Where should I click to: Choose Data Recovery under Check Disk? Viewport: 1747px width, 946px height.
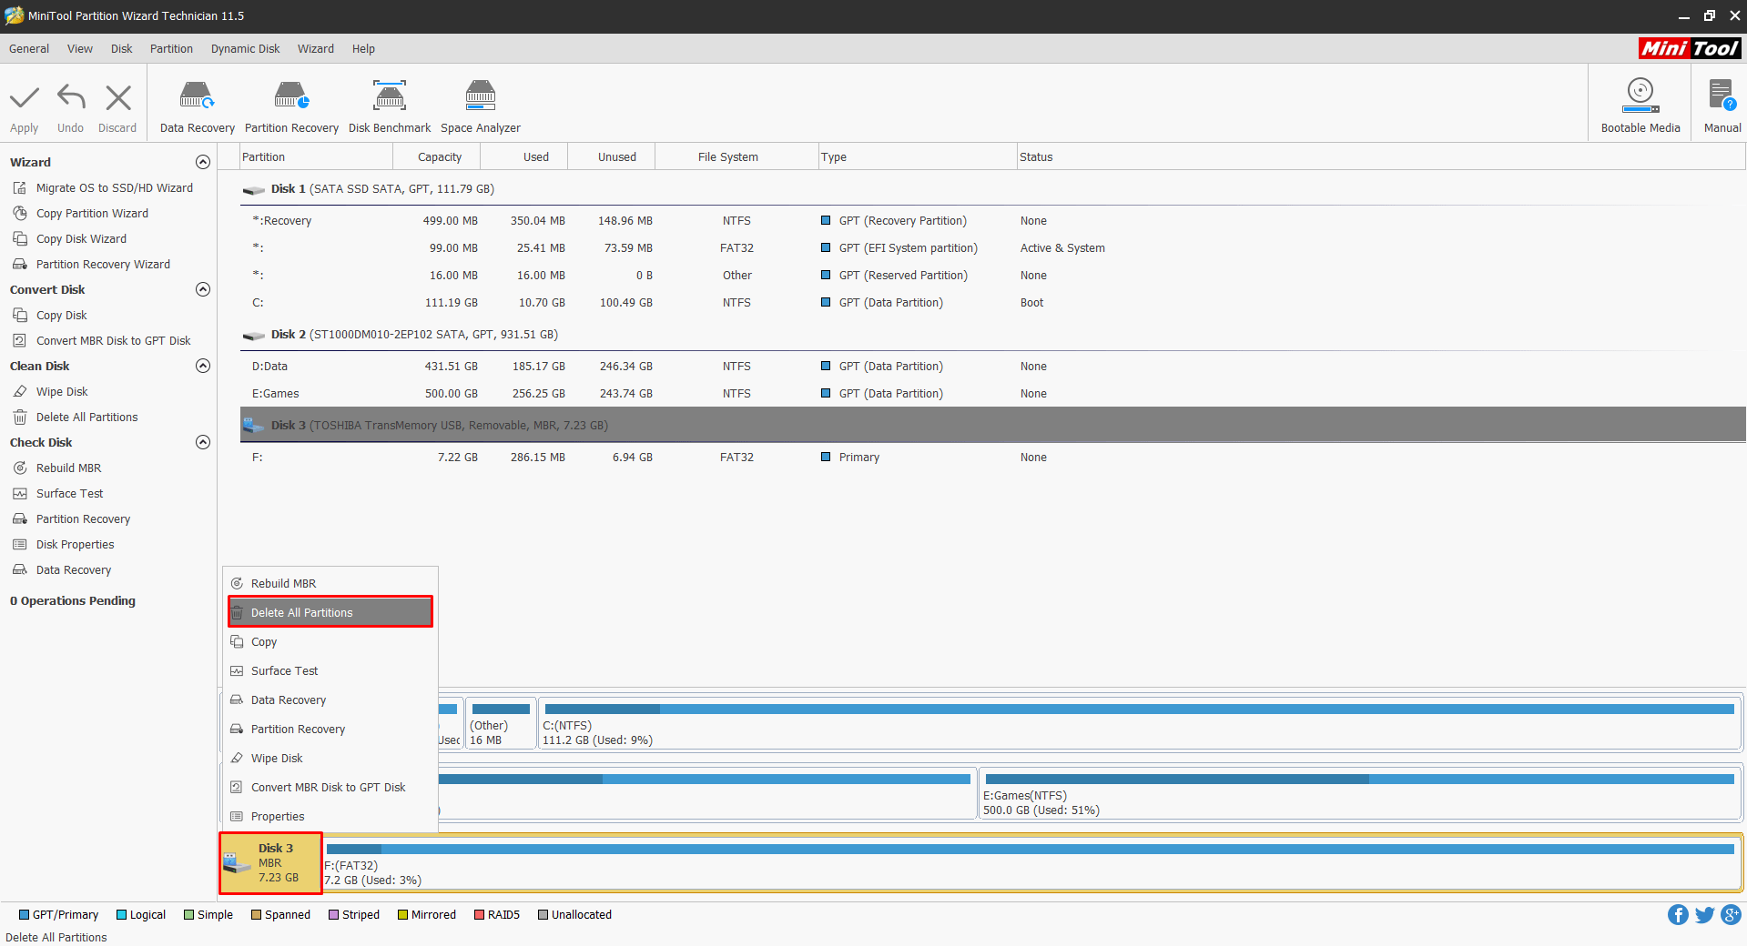pyautogui.click(x=73, y=570)
